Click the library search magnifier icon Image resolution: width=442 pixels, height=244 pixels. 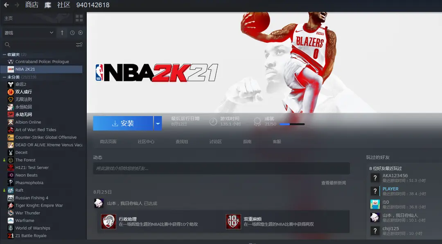8,45
